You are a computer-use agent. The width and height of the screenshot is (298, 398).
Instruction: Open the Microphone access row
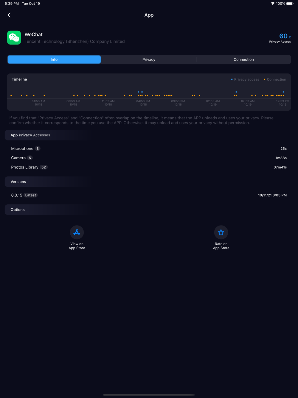pos(149,149)
